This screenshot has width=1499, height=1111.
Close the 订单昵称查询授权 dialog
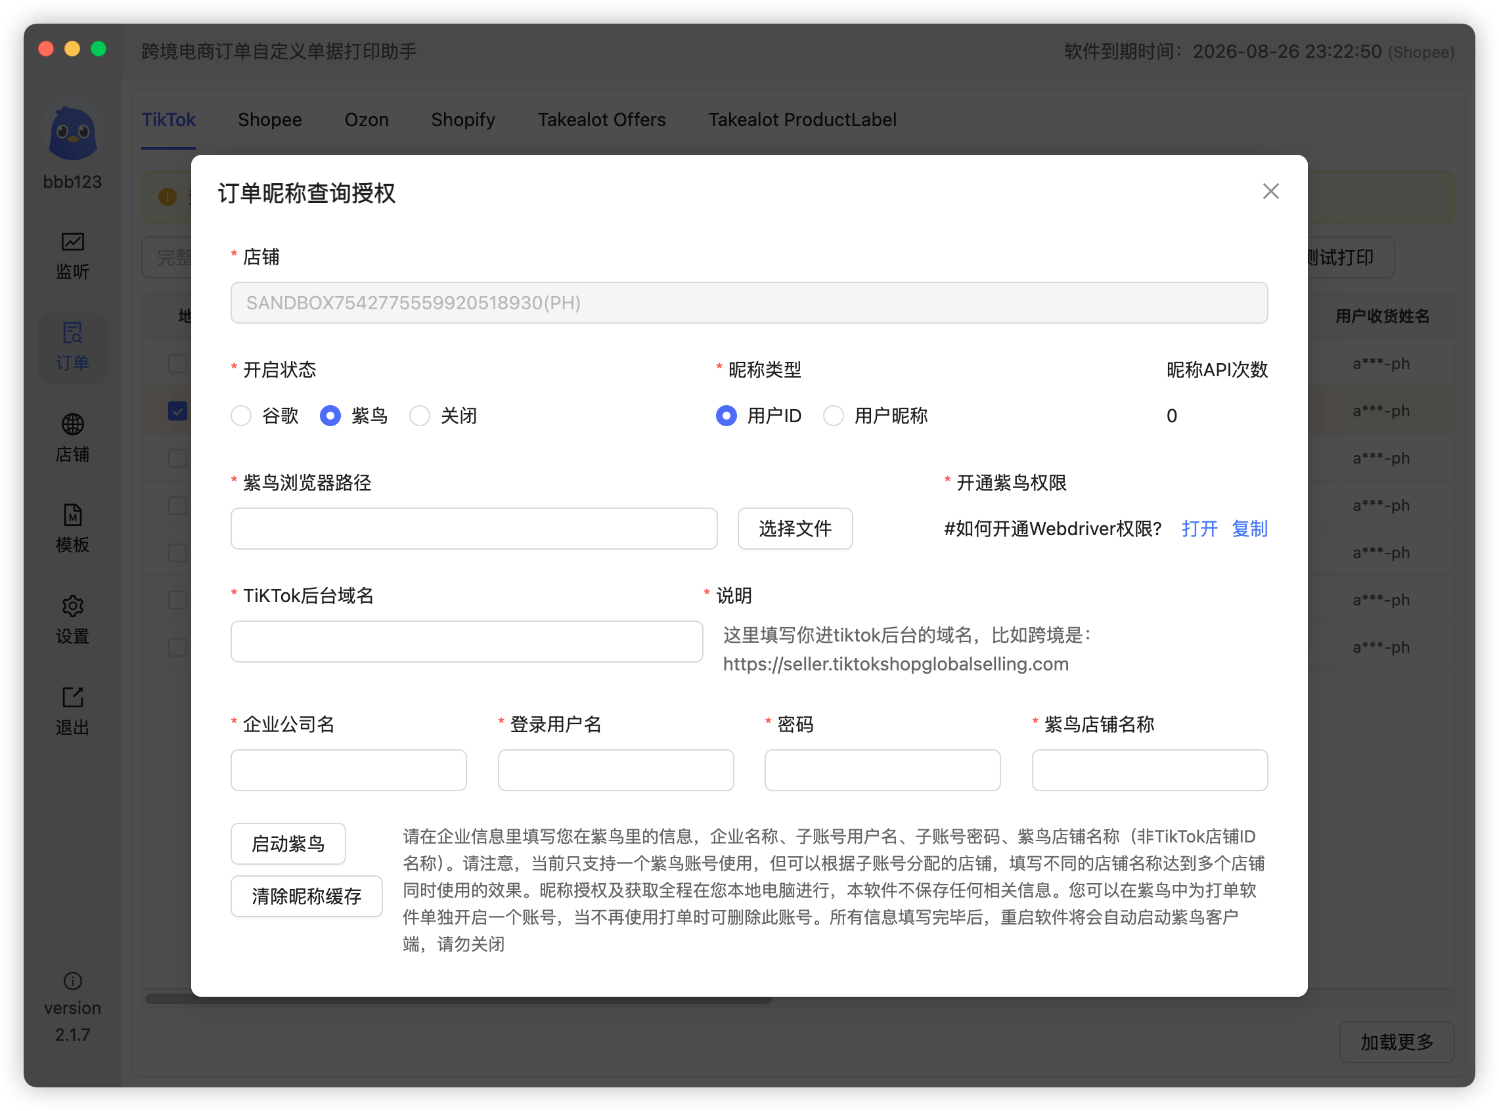pos(1270,192)
